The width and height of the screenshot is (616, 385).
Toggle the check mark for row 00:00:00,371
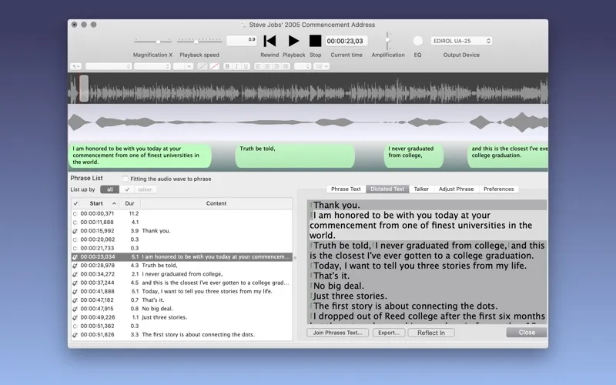(75, 214)
